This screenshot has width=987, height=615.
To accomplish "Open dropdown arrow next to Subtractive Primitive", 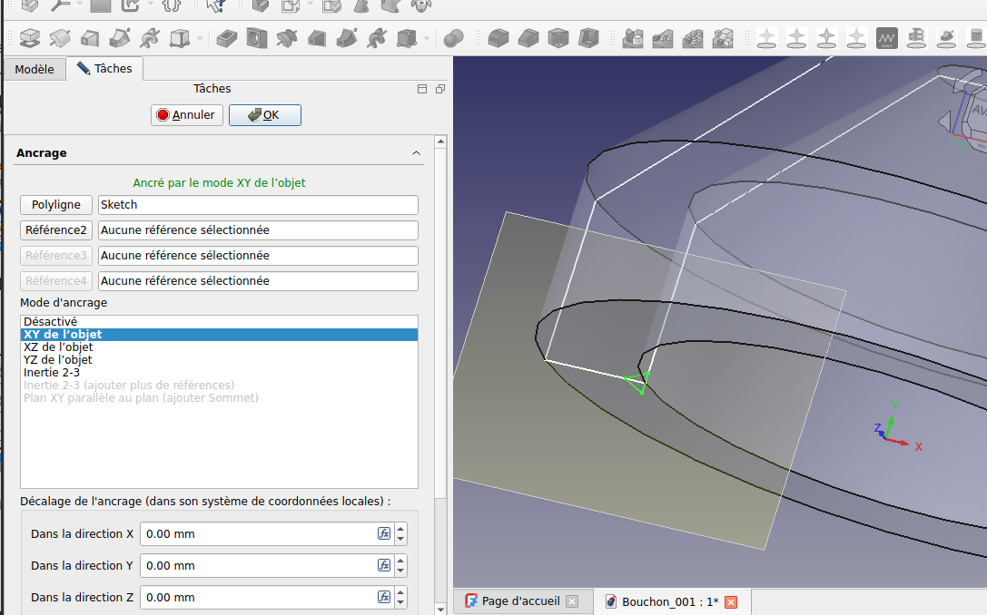I will click(427, 38).
